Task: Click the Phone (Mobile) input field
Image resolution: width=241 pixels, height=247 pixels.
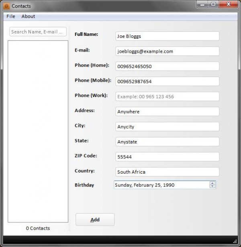Action: (167, 81)
